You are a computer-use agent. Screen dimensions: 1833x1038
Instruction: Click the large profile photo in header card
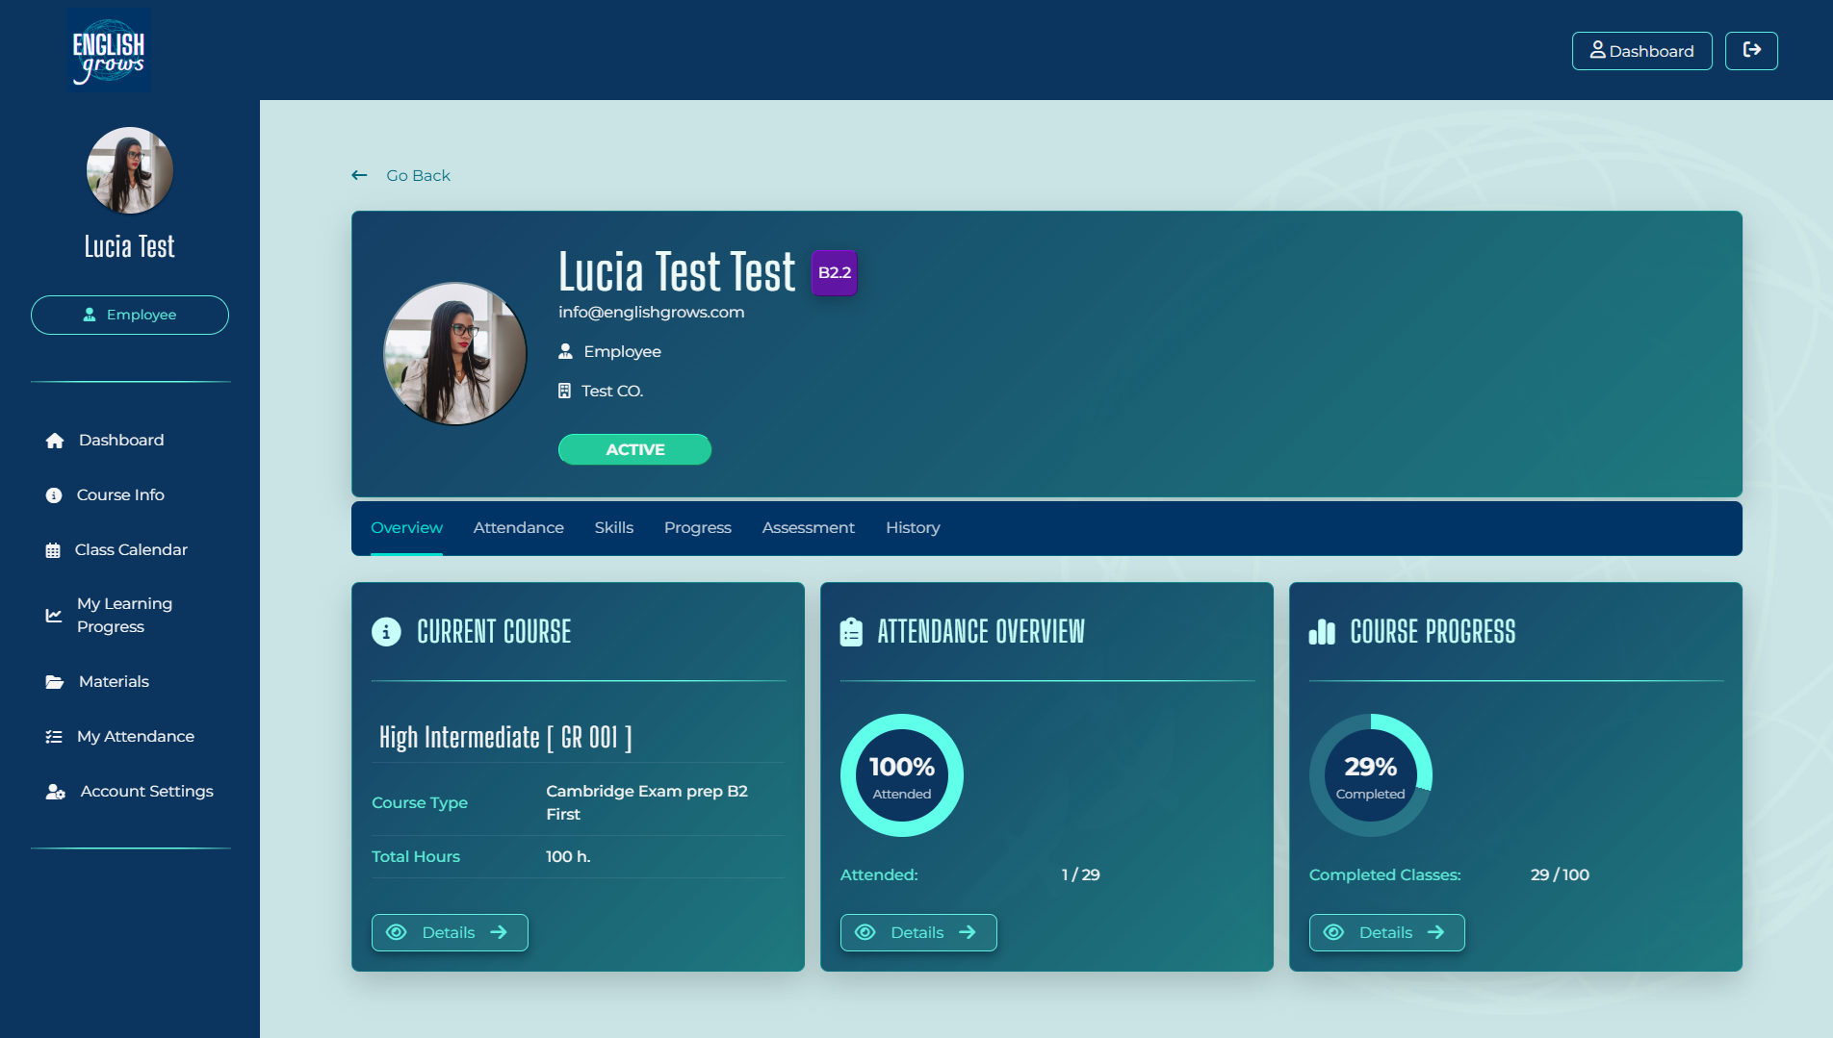point(455,354)
